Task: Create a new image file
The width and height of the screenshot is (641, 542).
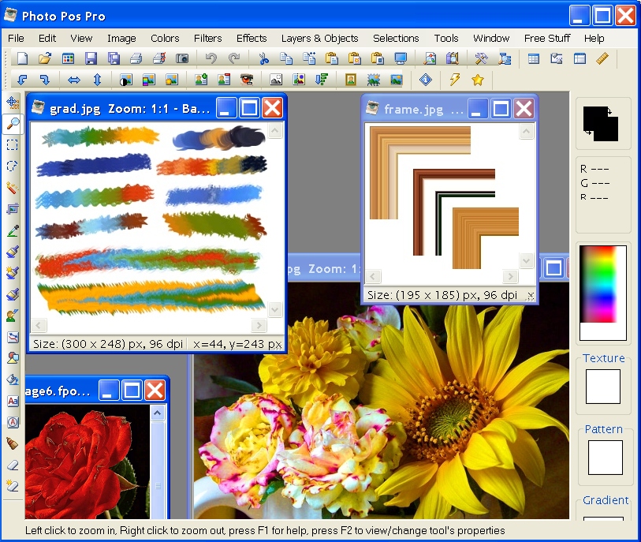Action: coord(22,58)
